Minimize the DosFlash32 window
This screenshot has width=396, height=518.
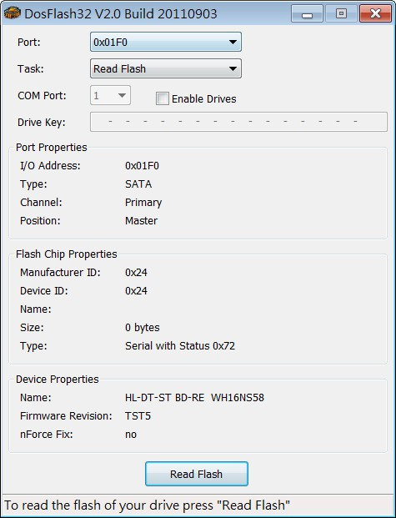click(307, 13)
